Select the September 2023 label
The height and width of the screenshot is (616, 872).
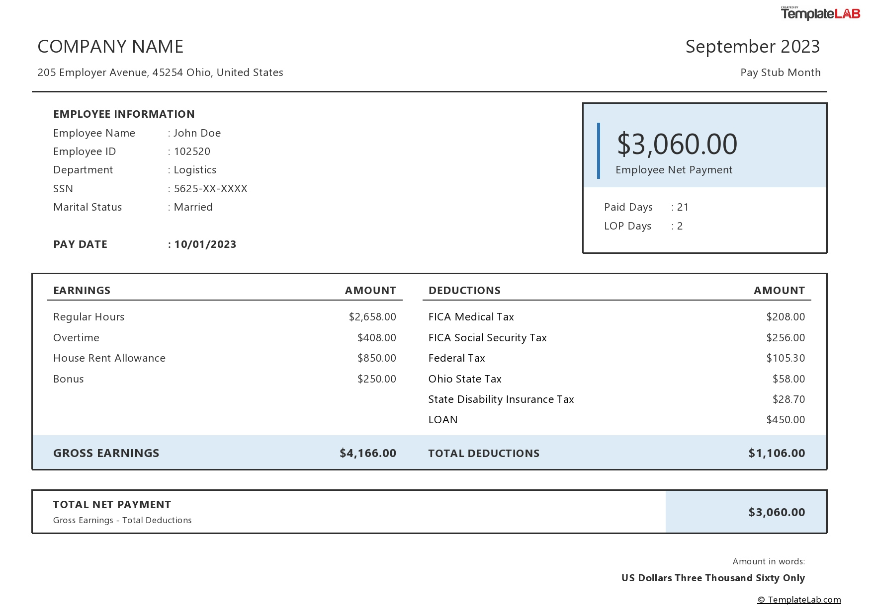pyautogui.click(x=752, y=46)
